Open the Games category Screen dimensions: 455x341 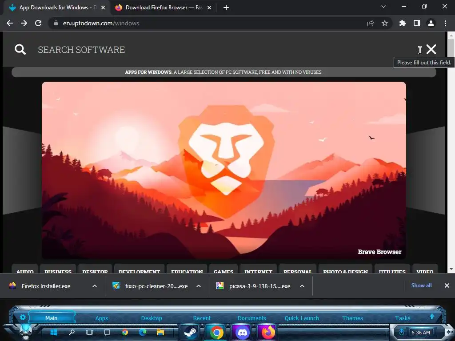(x=224, y=270)
